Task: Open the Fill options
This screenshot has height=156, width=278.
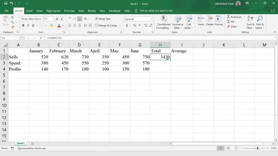Action: pos(232,22)
